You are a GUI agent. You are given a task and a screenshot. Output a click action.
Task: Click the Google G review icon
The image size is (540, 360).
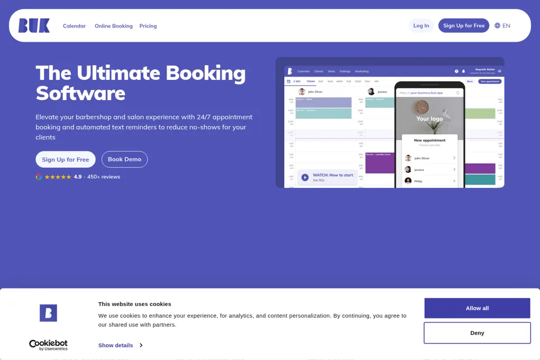(39, 177)
